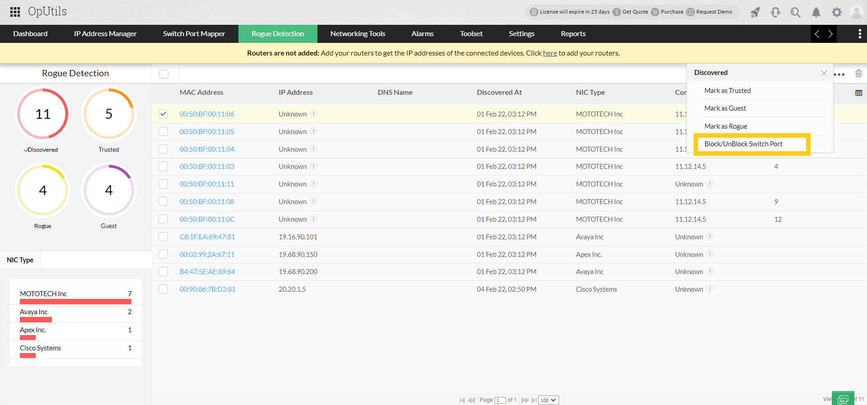Click the Purchase link
The height and width of the screenshot is (405, 867).
[672, 12]
